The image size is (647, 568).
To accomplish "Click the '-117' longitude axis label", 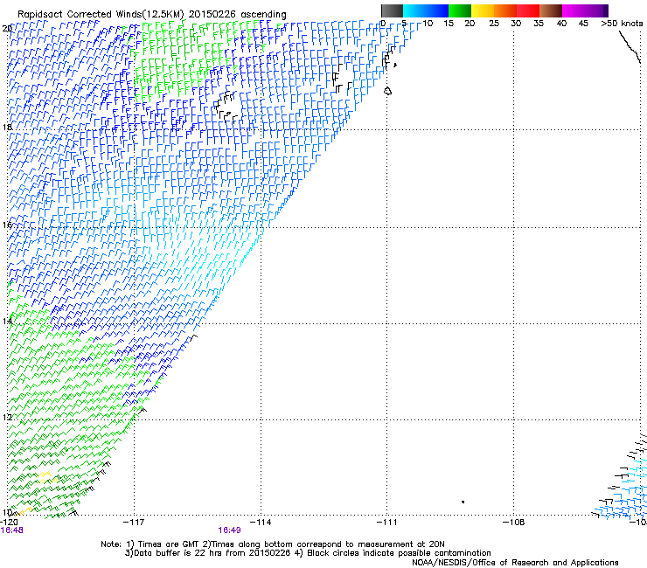I will click(134, 523).
